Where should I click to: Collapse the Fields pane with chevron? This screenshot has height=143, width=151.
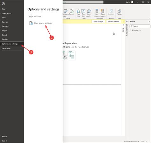[x=149, y=22]
